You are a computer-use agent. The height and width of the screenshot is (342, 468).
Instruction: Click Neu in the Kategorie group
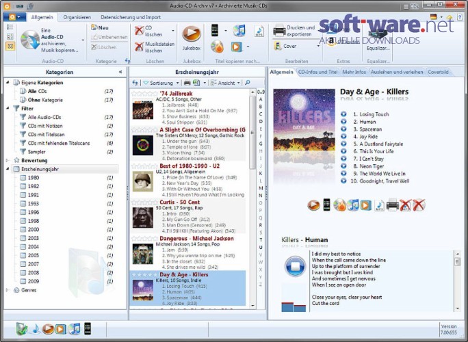coord(100,28)
